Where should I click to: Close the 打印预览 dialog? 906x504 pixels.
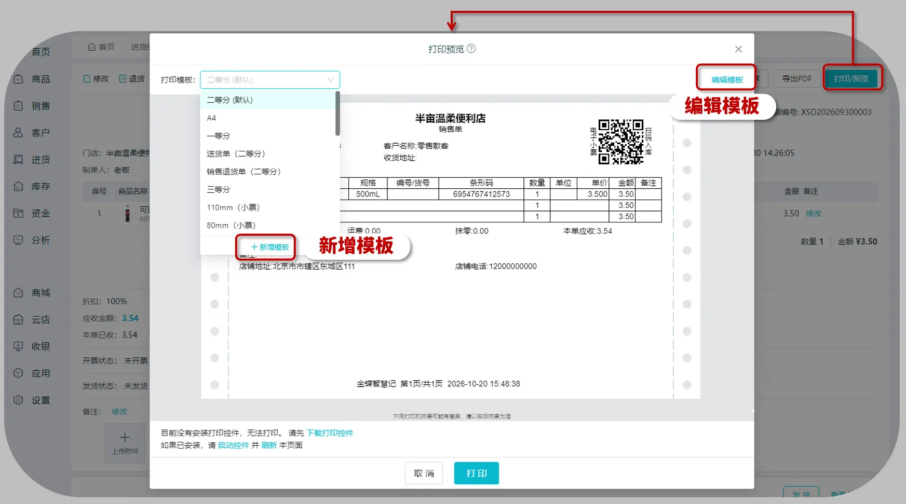coord(738,49)
